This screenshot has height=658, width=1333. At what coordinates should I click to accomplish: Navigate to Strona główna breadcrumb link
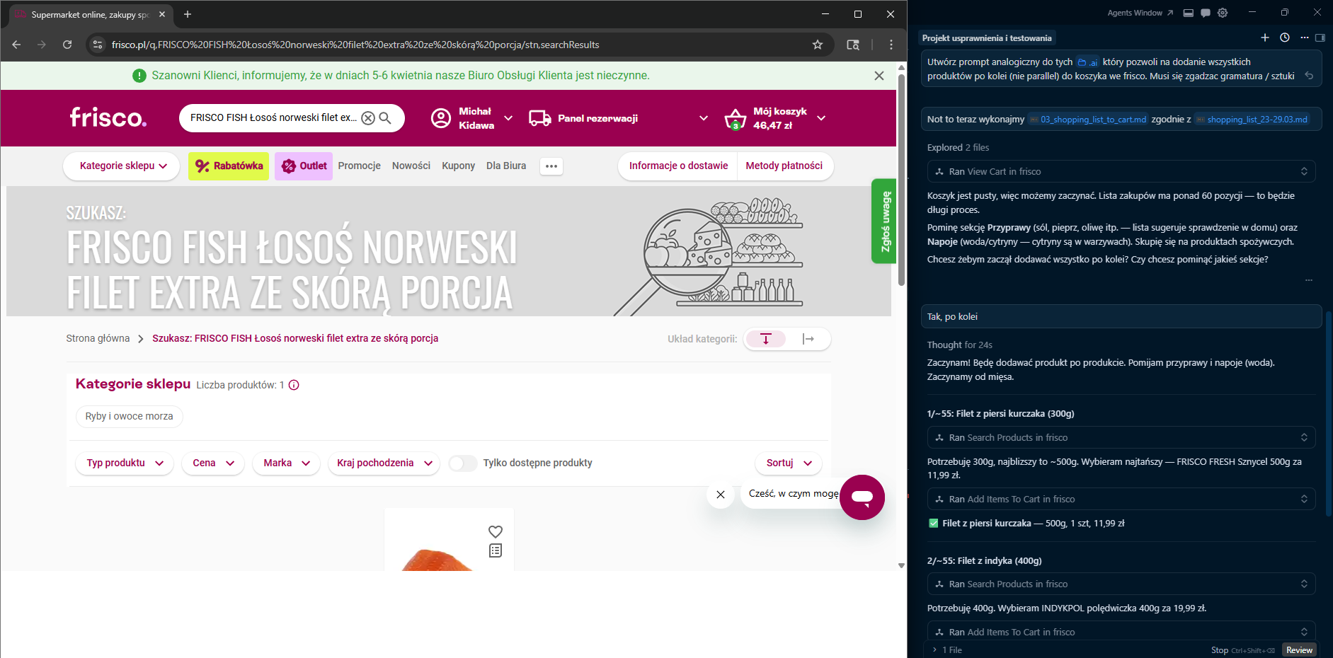pos(97,338)
